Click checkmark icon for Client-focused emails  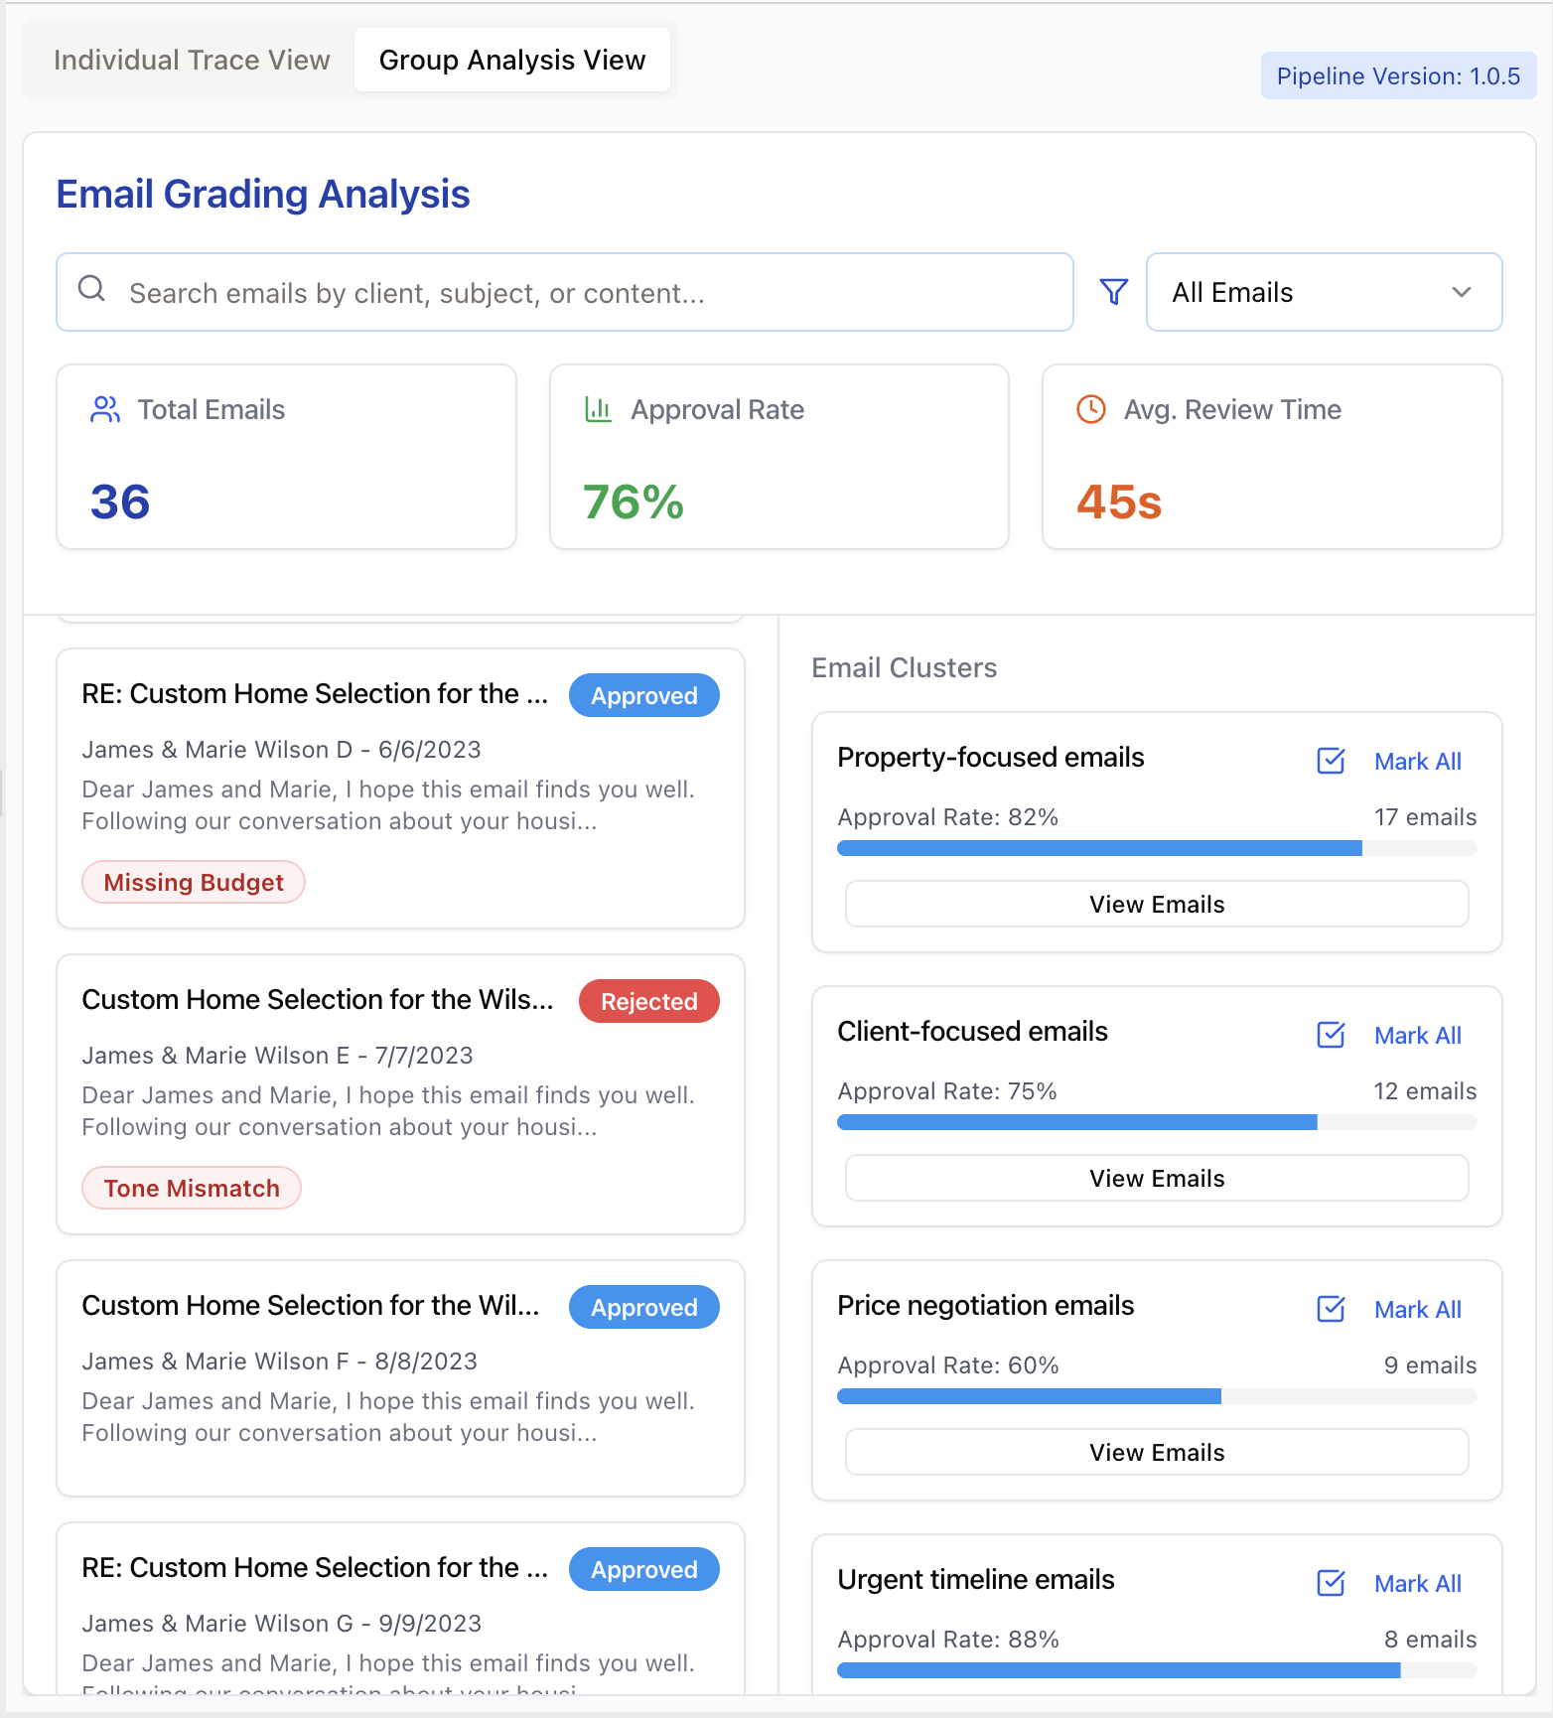[1331, 1035]
